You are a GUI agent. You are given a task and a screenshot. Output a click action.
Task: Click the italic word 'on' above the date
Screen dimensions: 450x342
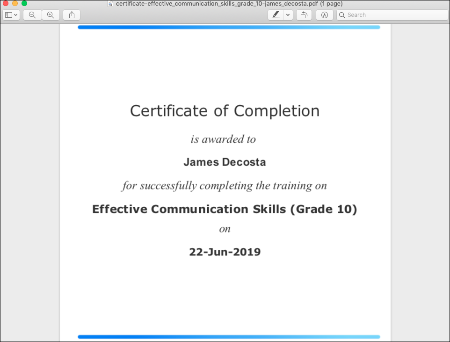point(225,229)
